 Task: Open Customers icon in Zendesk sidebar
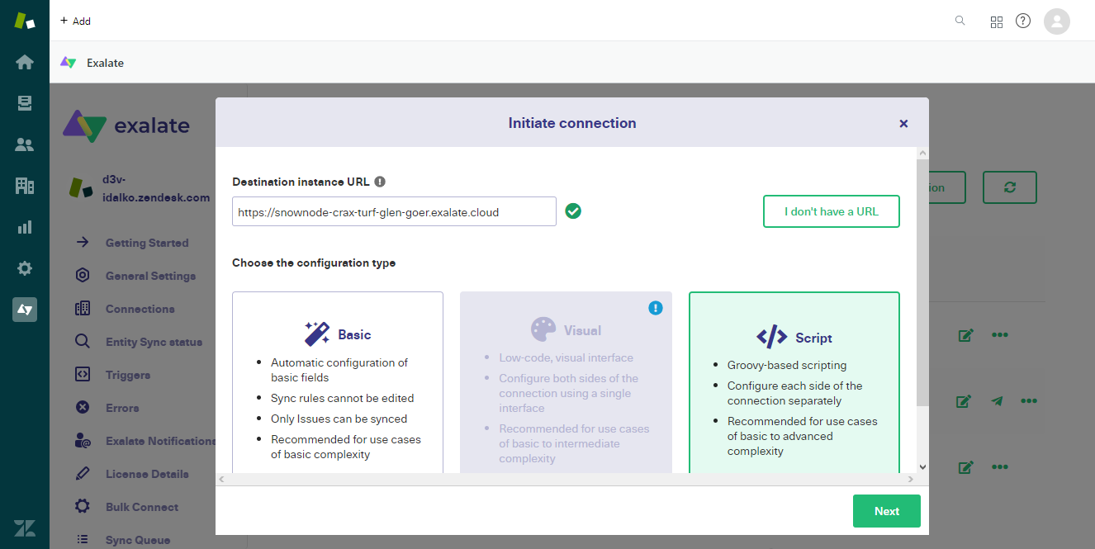coord(25,144)
